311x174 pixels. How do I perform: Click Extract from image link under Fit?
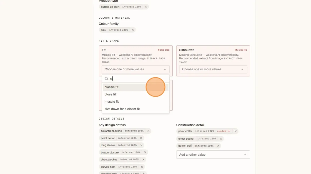point(133,60)
